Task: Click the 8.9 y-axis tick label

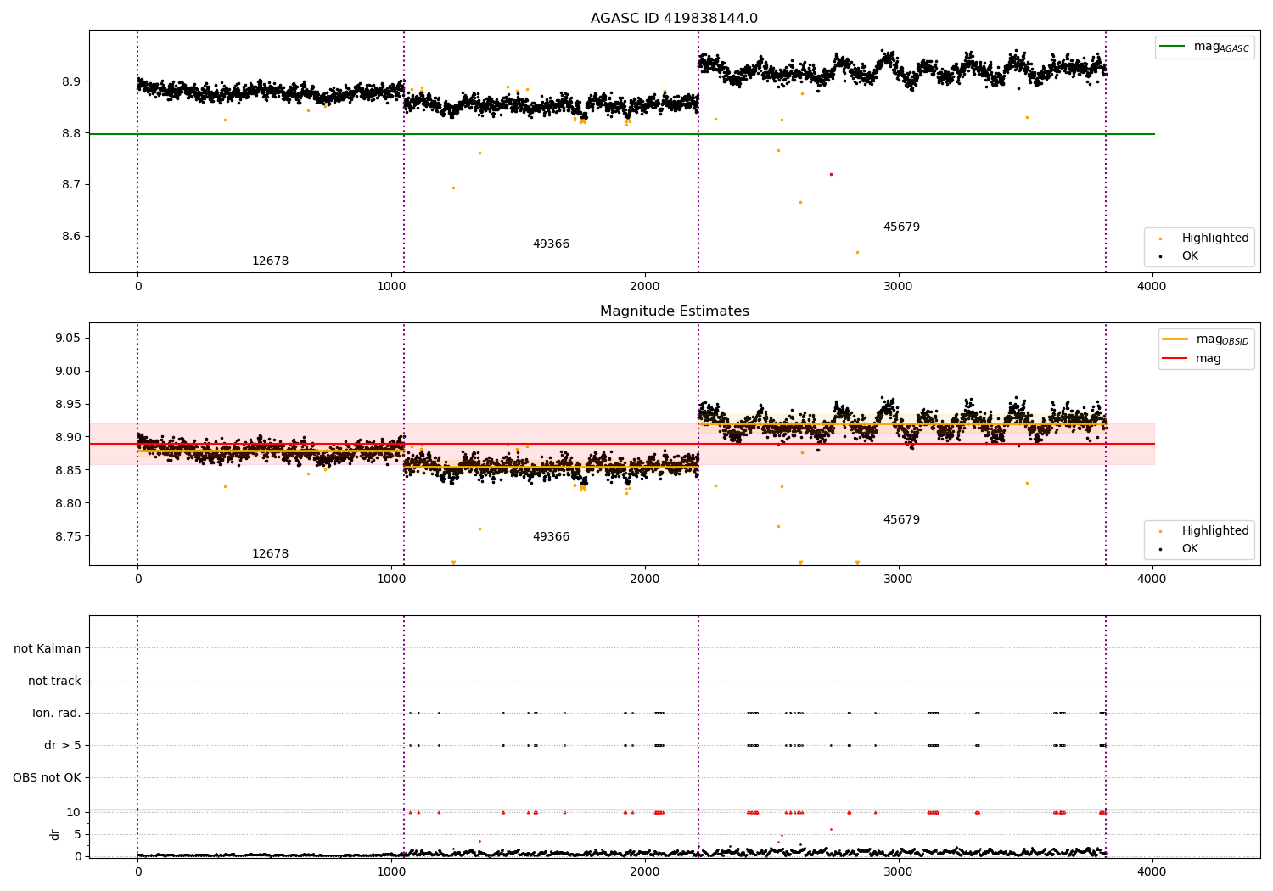Action: (73, 82)
